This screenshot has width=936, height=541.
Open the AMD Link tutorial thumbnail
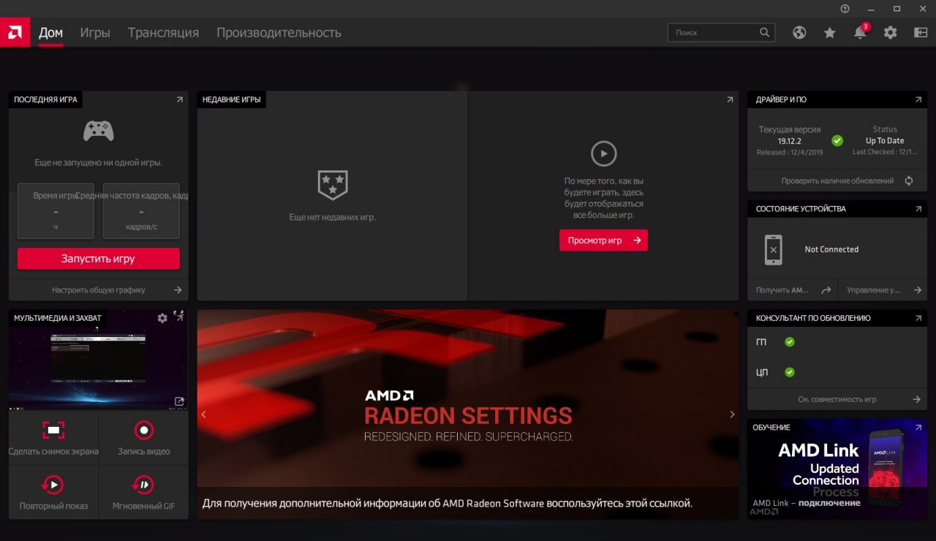pyautogui.click(x=837, y=469)
